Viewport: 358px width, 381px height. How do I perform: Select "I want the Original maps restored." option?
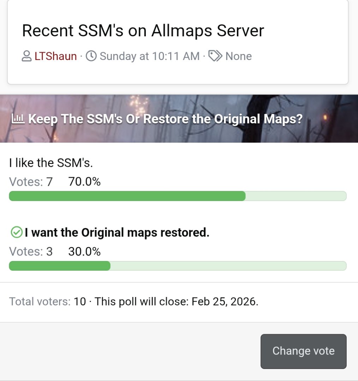click(117, 232)
